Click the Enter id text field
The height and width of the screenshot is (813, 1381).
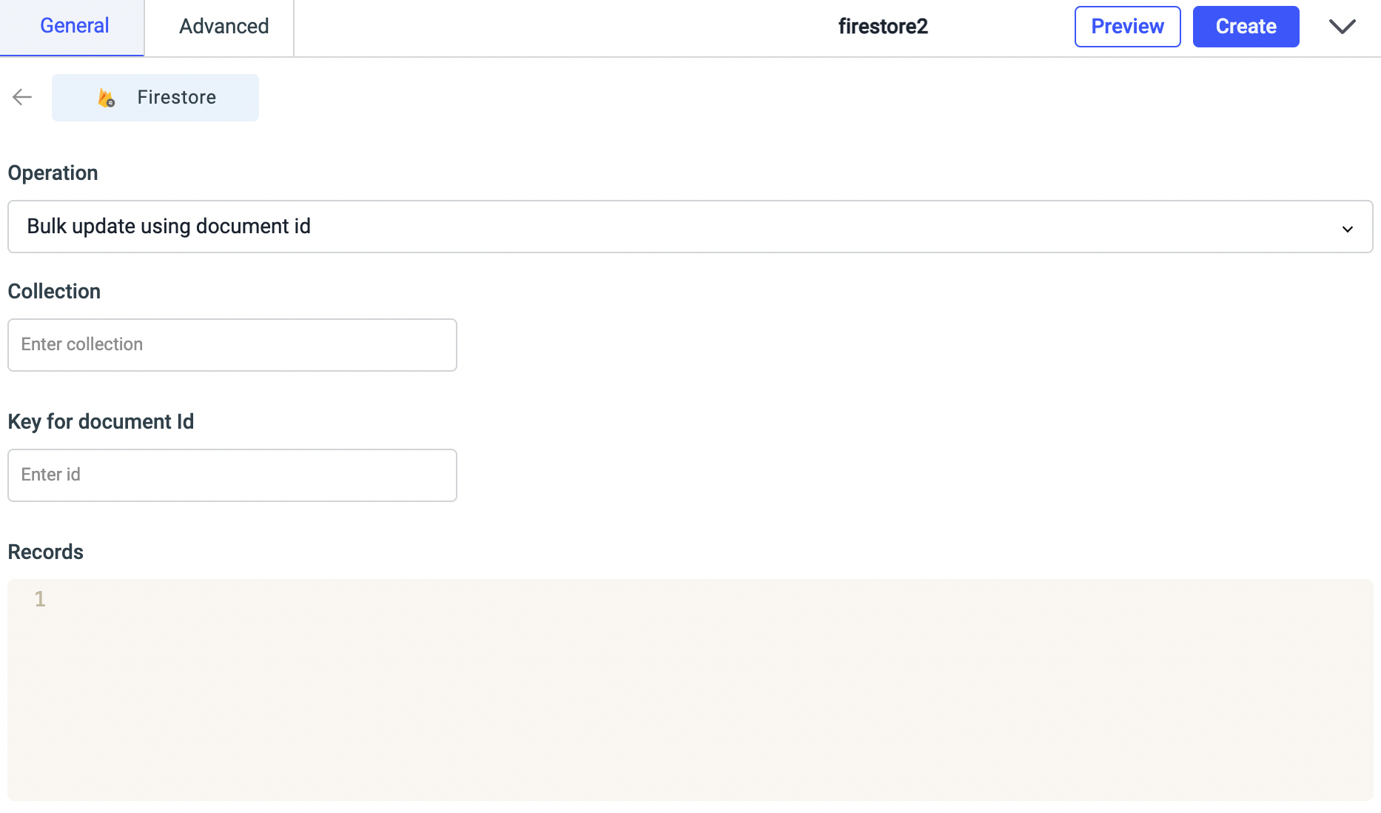click(232, 475)
